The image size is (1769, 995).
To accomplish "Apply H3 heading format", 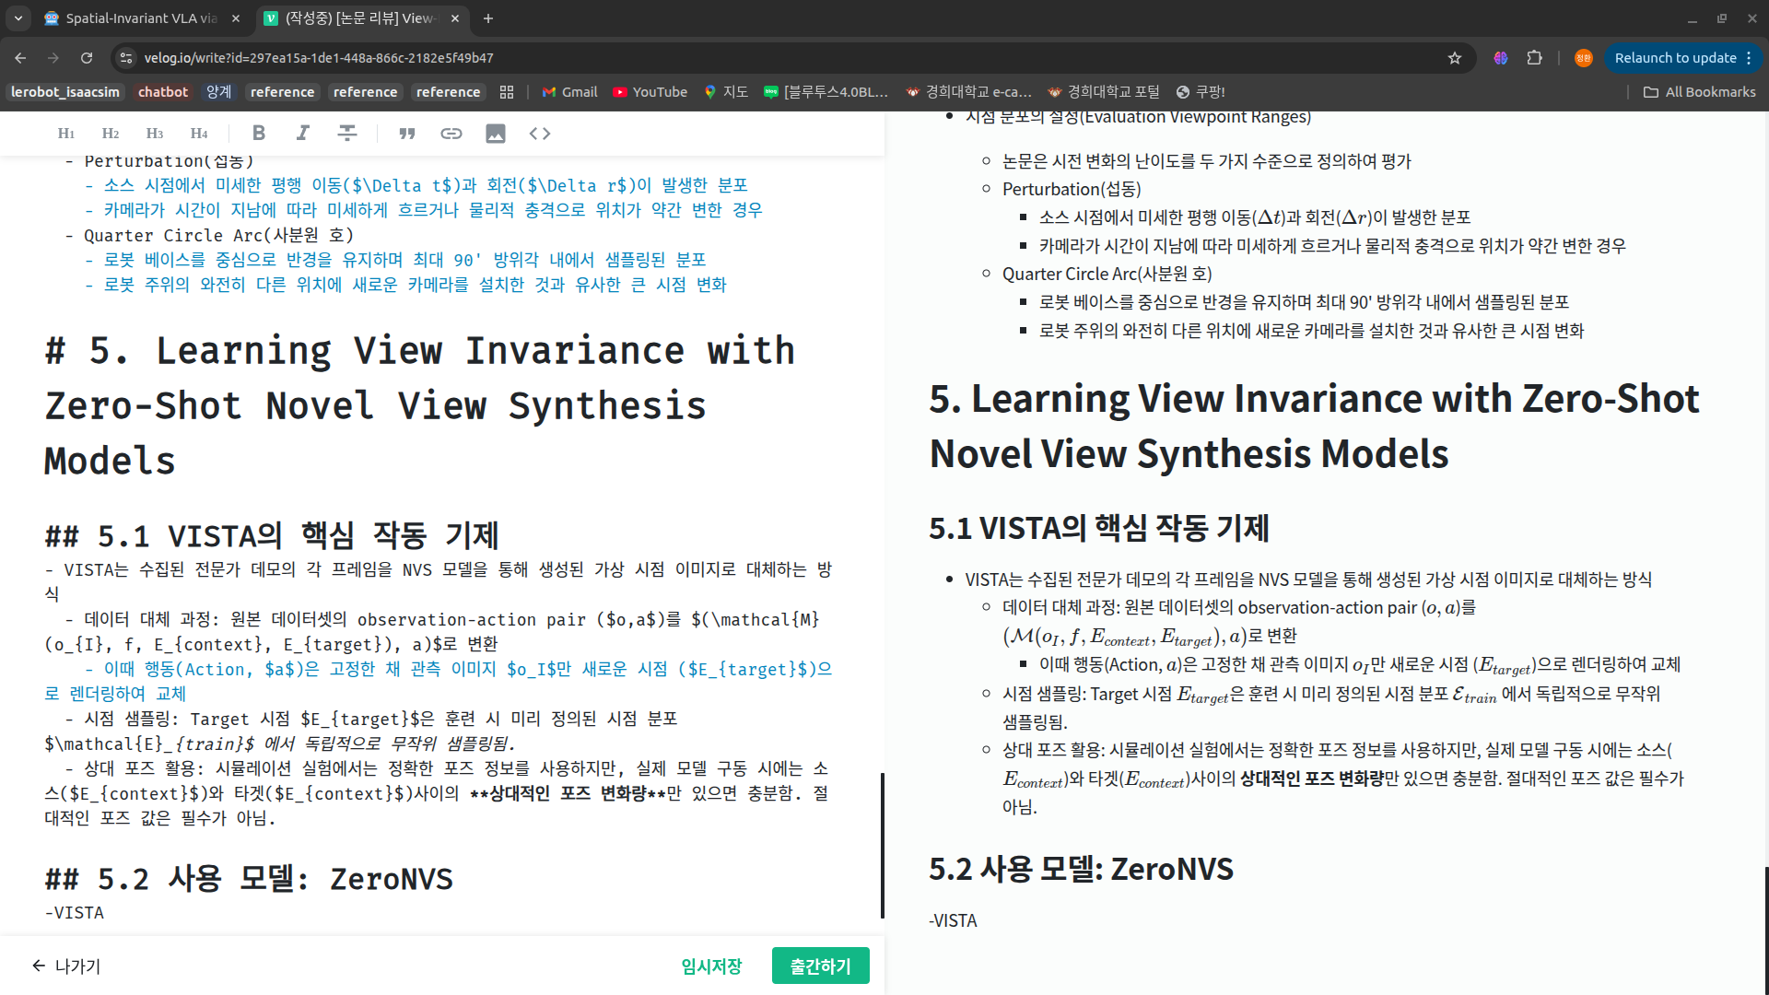I will [155, 134].
